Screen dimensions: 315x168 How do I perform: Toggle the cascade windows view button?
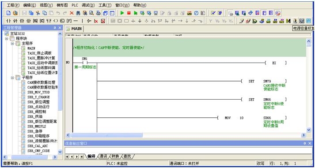[x=105, y=13]
